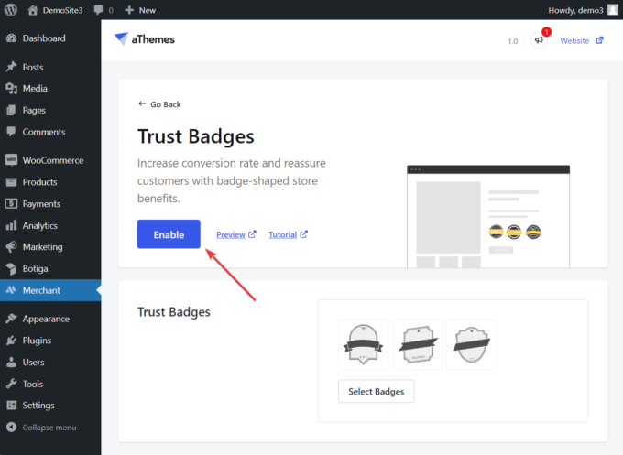This screenshot has width=623, height=455.
Task: Select Merchant in the sidebar
Action: [x=50, y=290]
